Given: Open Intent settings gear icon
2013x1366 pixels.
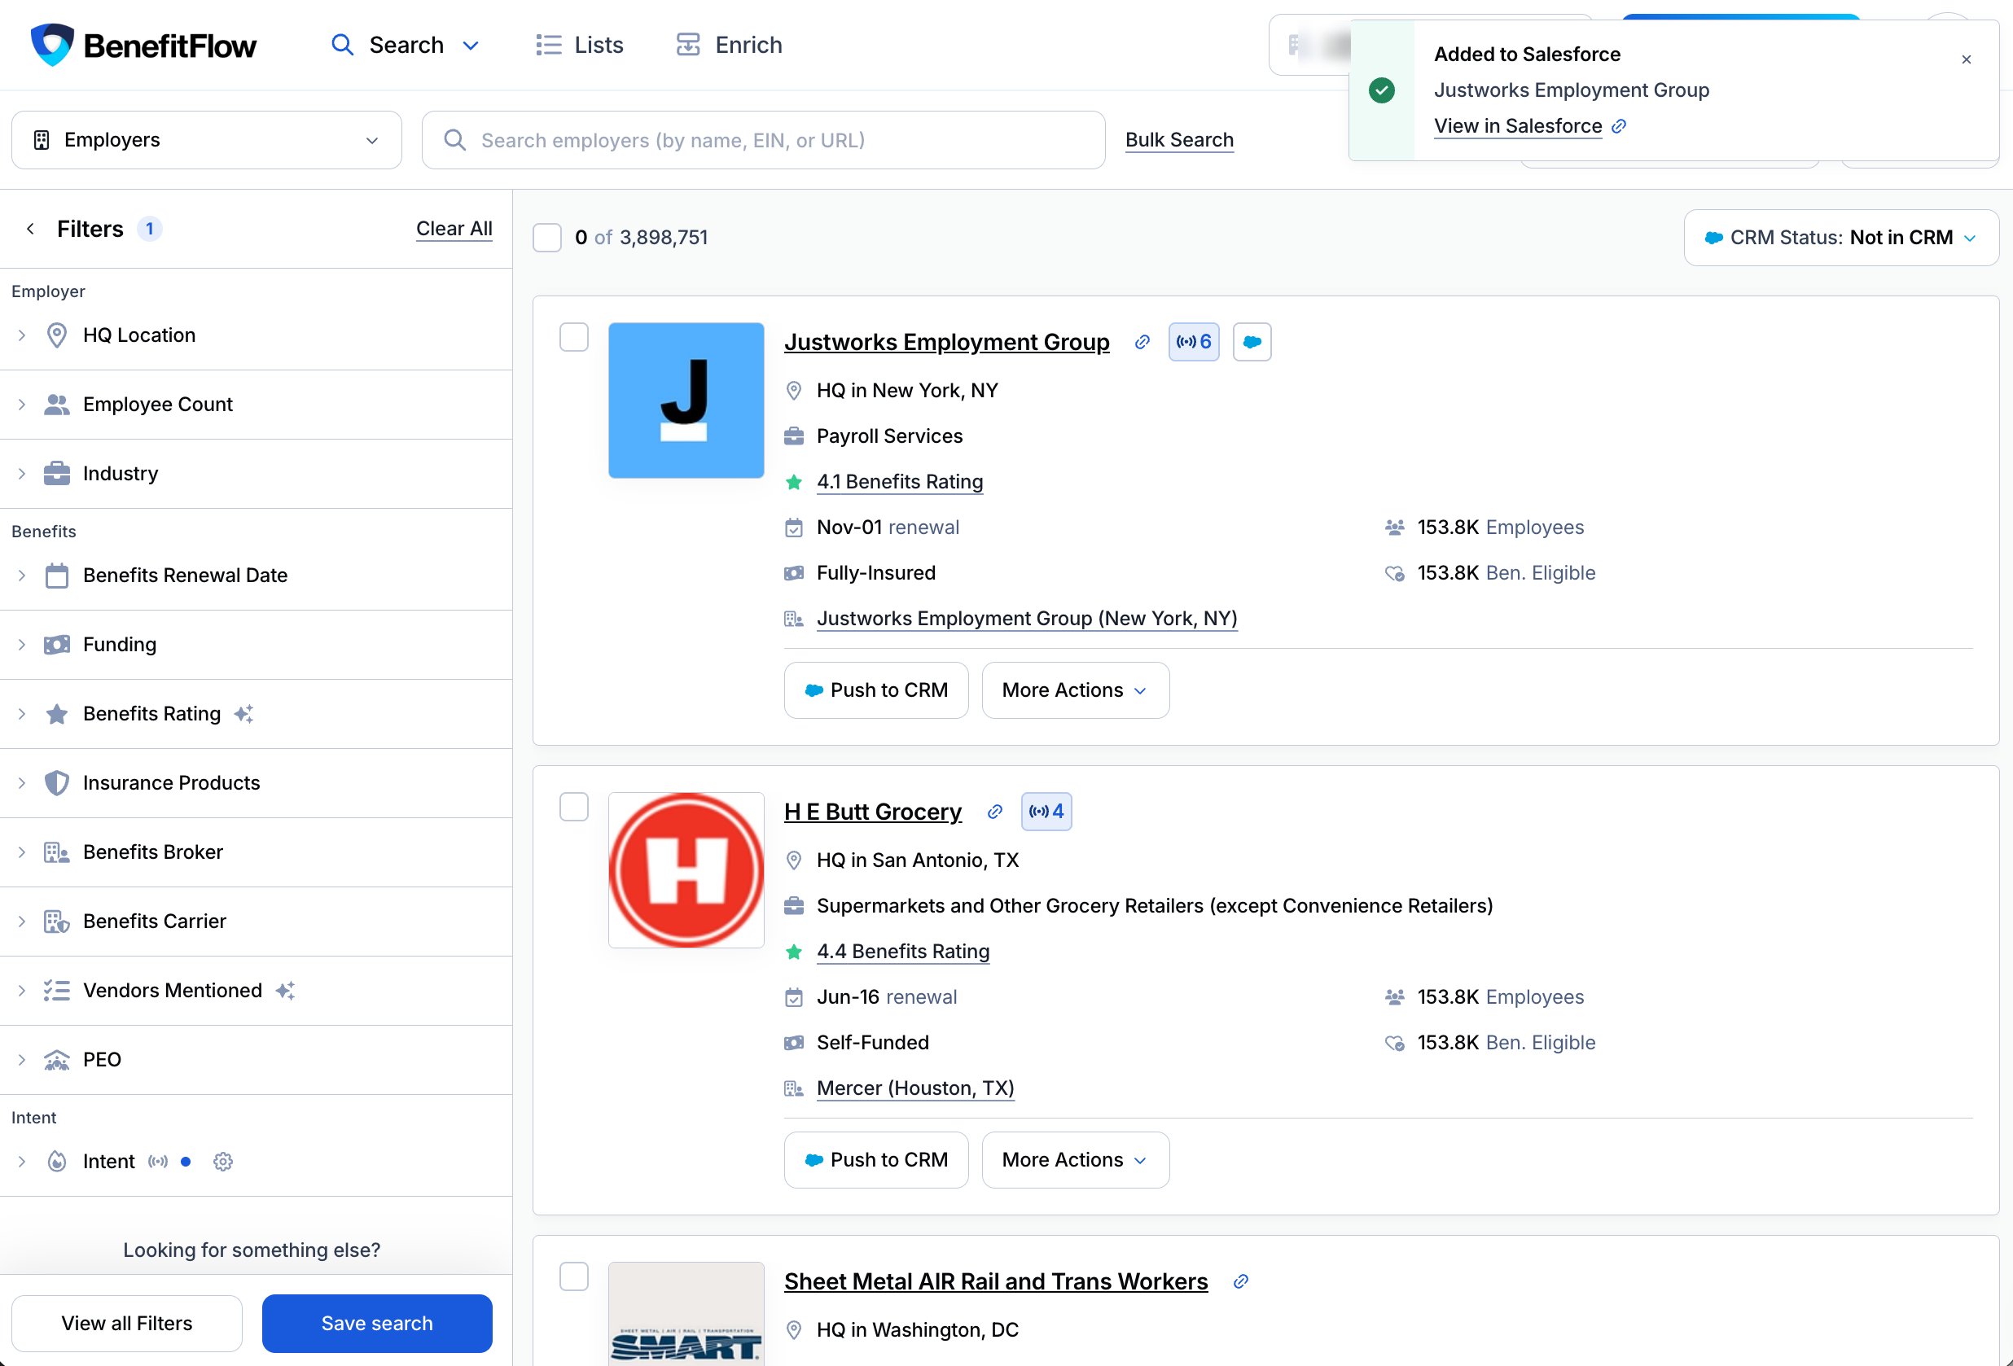Looking at the screenshot, I should tap(222, 1162).
